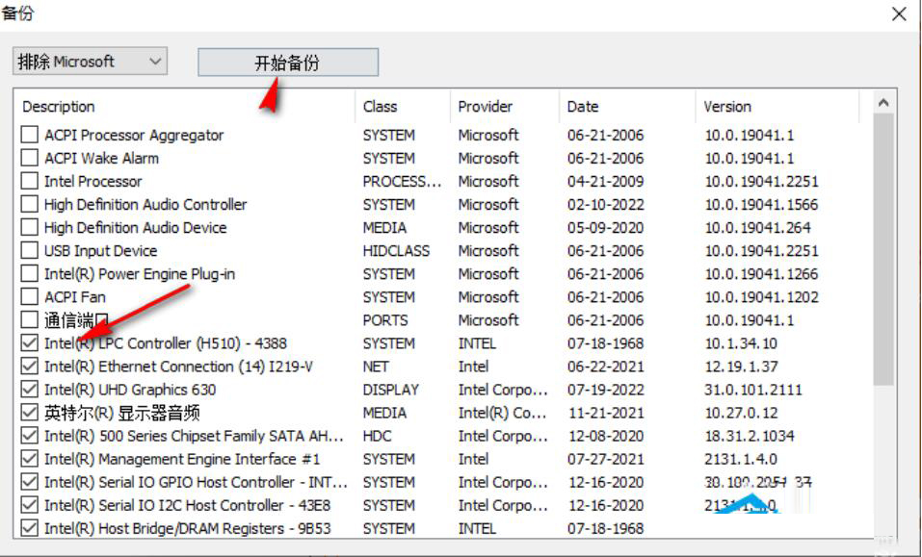Check the ACPI Processor Aggregator checkbox
The height and width of the screenshot is (557, 922).
pos(30,136)
